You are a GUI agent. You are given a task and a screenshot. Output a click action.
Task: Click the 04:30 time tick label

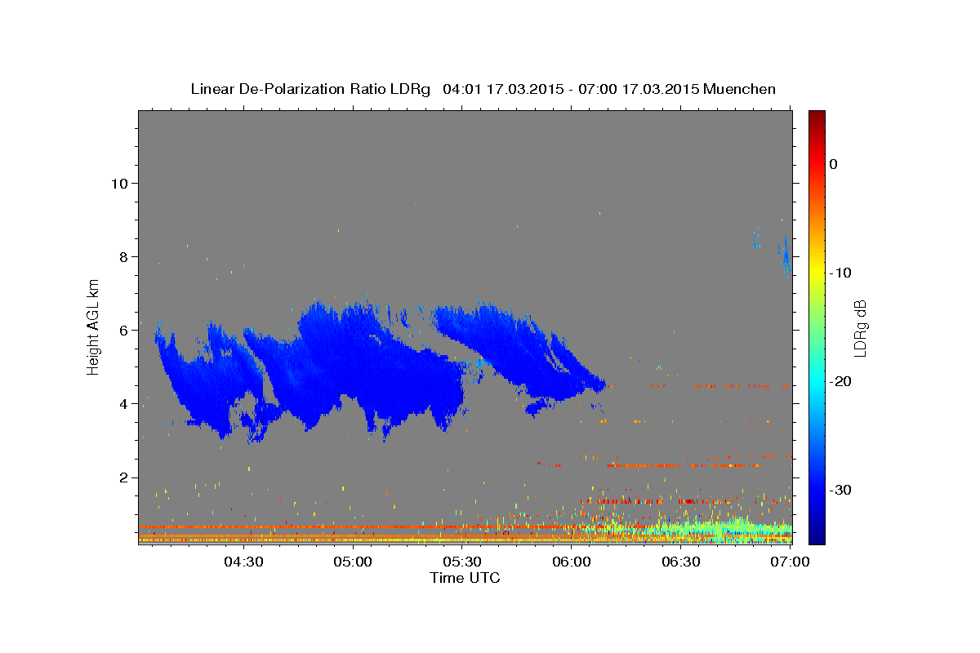click(243, 562)
